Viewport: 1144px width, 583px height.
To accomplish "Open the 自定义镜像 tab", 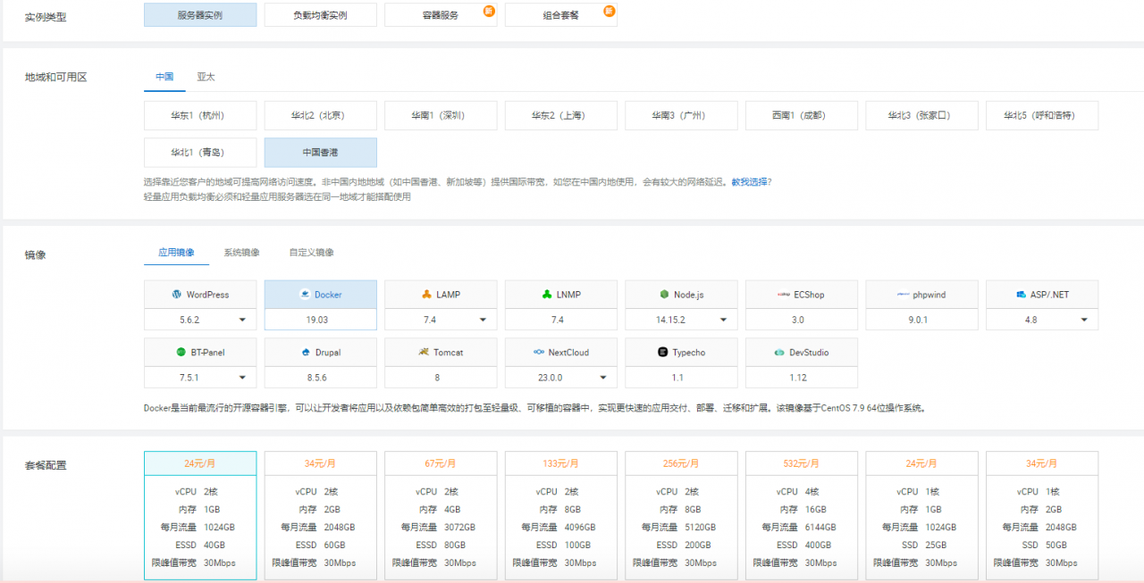I will pyautogui.click(x=311, y=253).
